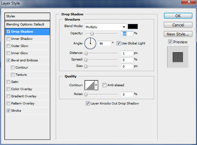Image resolution: width=197 pixels, height=145 pixels.
Task: Enable the Color Overlay checkbox
Action: click(x=8, y=89)
